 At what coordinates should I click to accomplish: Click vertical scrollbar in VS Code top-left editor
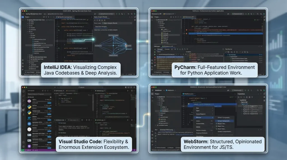coord(93,102)
